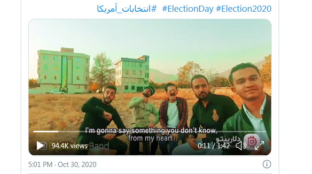Open the #ElectionDay hashtag
The image size is (312, 174).
click(187, 9)
